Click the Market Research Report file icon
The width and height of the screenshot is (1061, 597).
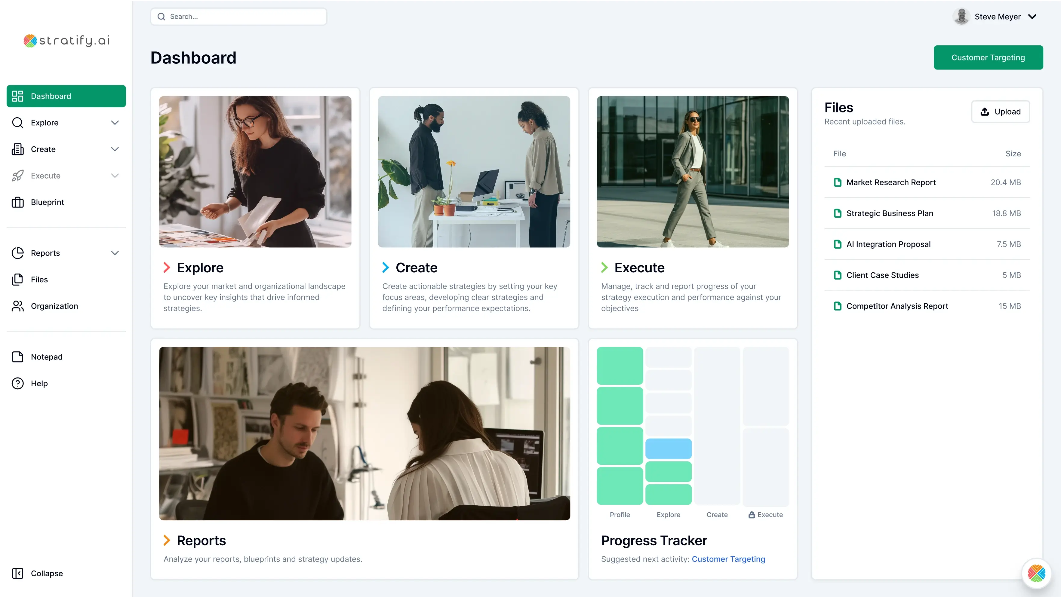pos(837,182)
